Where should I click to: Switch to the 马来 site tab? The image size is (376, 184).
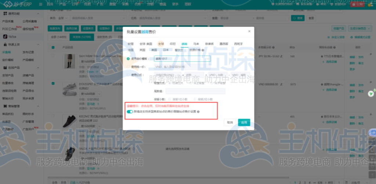196,44
